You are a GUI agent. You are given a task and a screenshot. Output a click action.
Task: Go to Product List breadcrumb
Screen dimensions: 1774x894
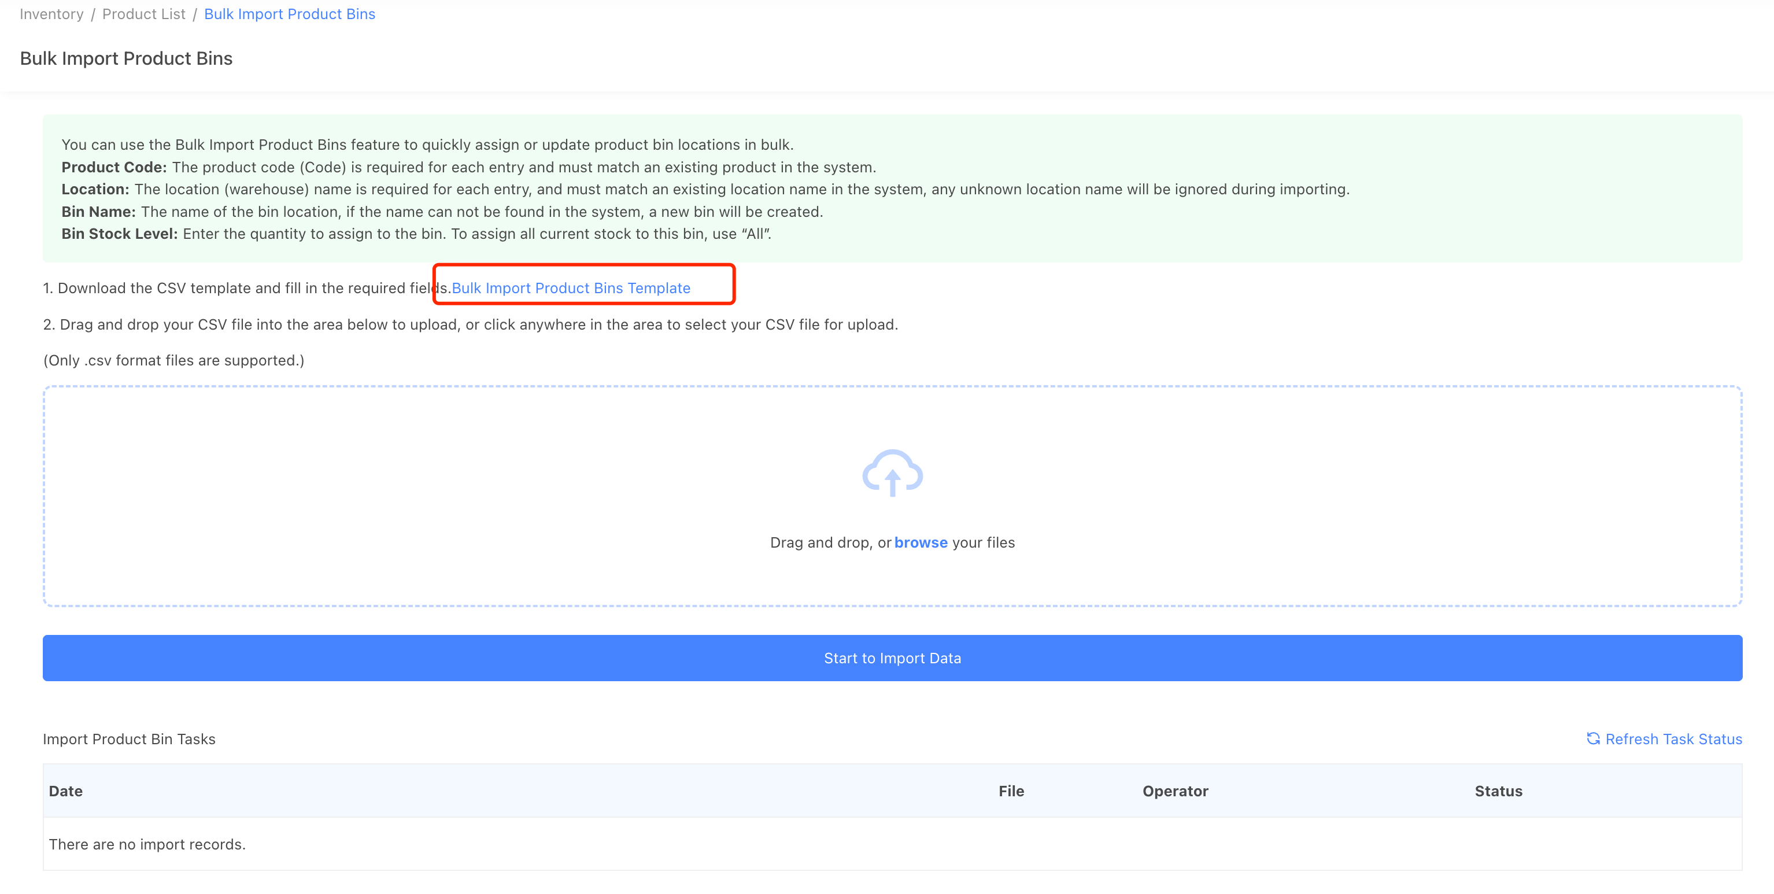144,14
